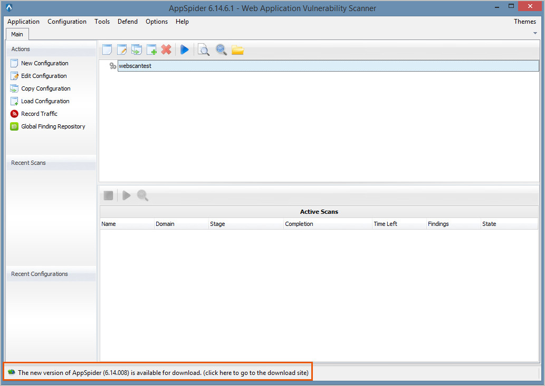Click the Findings column header

438,224
